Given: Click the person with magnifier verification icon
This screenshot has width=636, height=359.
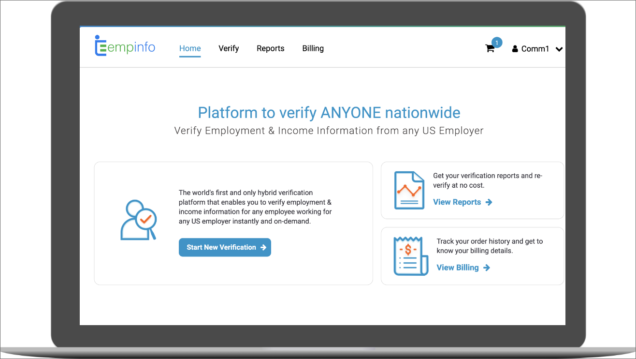Looking at the screenshot, I should tap(138, 220).
